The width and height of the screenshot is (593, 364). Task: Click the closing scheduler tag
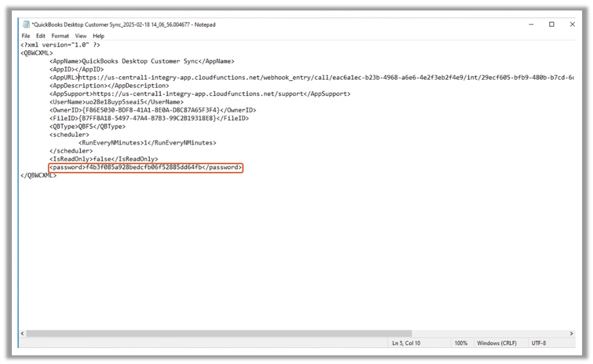coord(71,151)
